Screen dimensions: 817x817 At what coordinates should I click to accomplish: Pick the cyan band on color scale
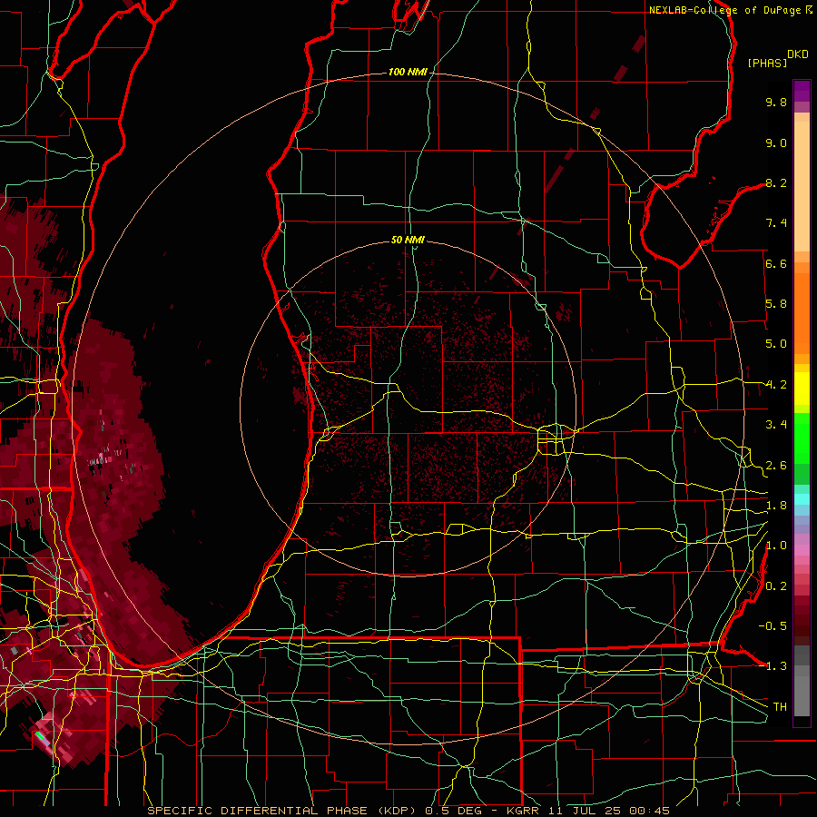pos(802,498)
